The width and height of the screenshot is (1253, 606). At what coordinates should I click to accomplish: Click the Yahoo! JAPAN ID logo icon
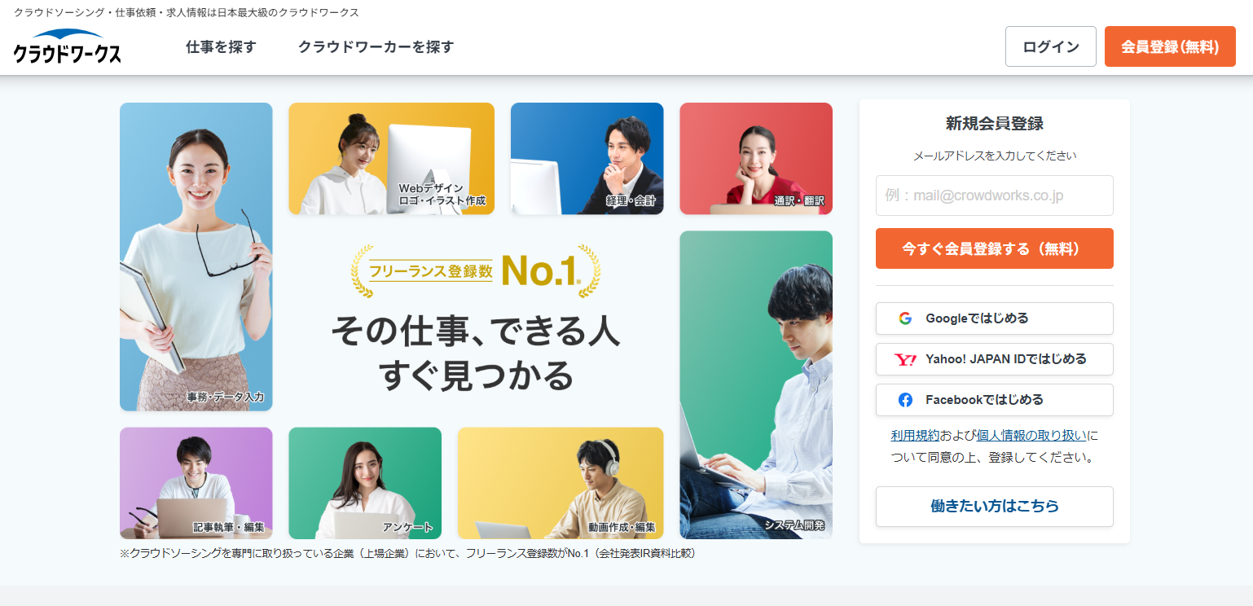[905, 359]
